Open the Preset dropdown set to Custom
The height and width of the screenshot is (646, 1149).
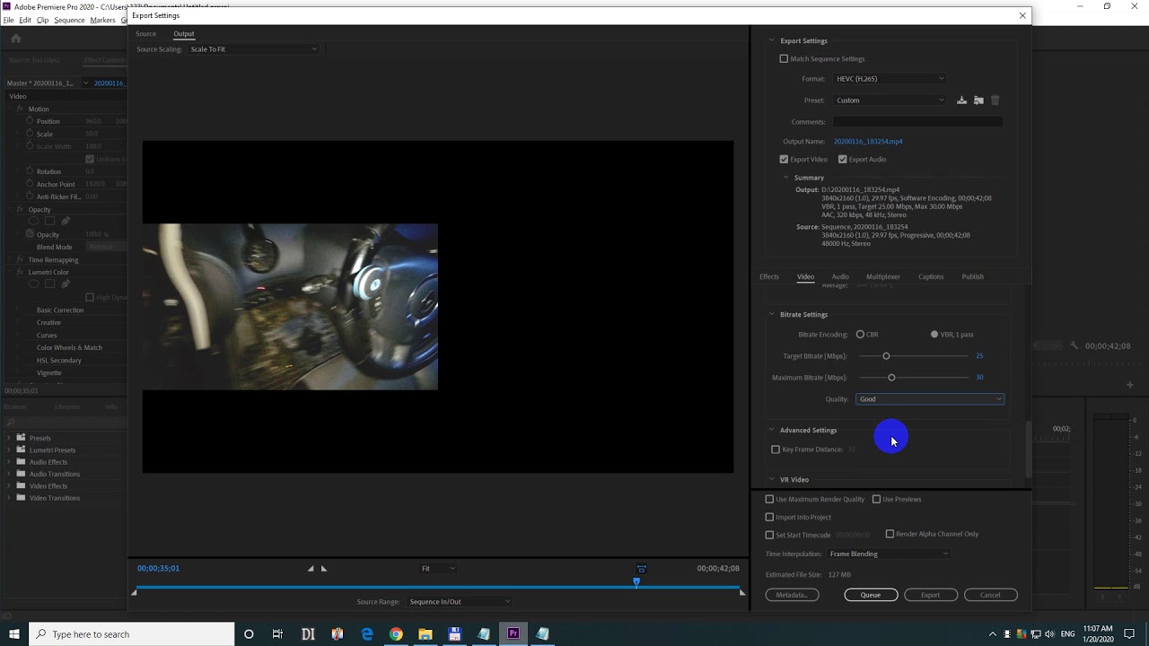click(889, 100)
